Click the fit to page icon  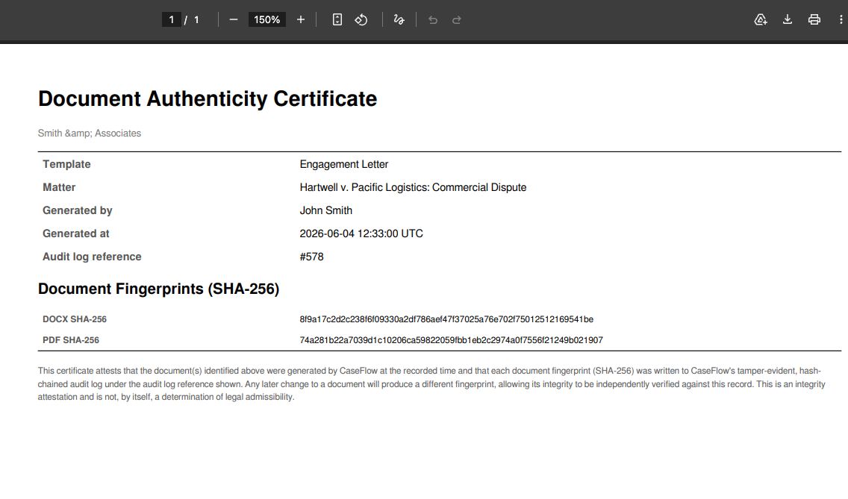tap(337, 20)
